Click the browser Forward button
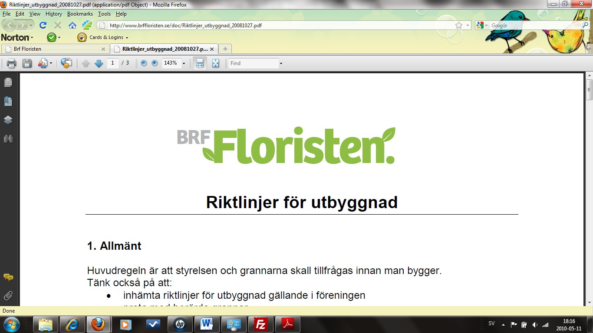593x333 pixels. pyautogui.click(x=22, y=26)
